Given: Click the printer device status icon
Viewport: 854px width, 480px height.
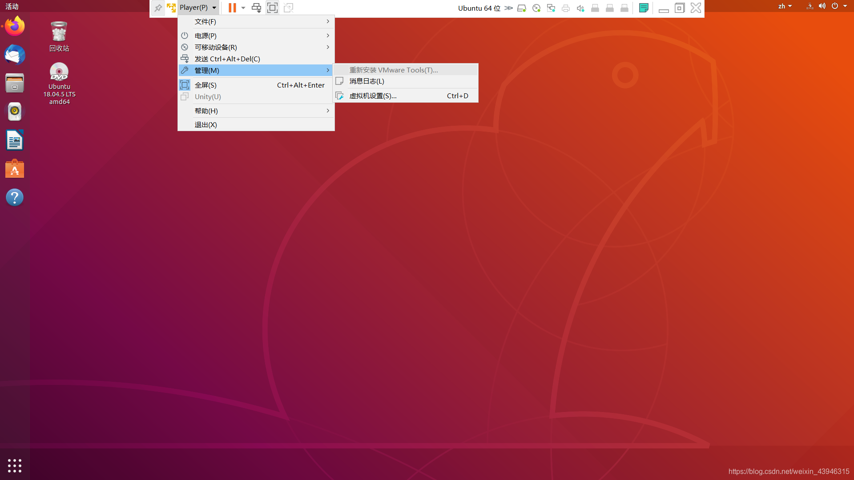Looking at the screenshot, I should pyautogui.click(x=566, y=8).
